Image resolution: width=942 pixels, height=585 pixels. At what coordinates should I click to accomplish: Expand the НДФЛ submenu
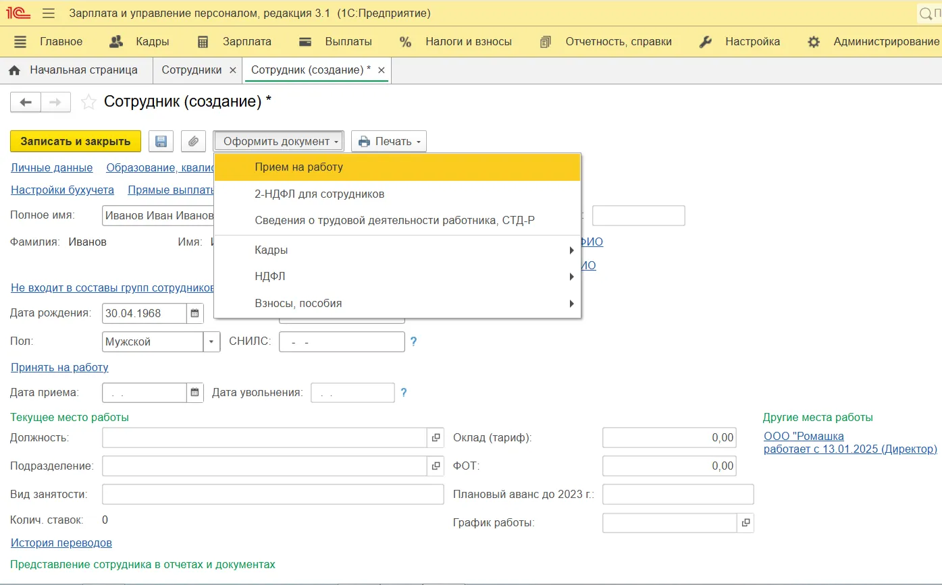(x=398, y=277)
